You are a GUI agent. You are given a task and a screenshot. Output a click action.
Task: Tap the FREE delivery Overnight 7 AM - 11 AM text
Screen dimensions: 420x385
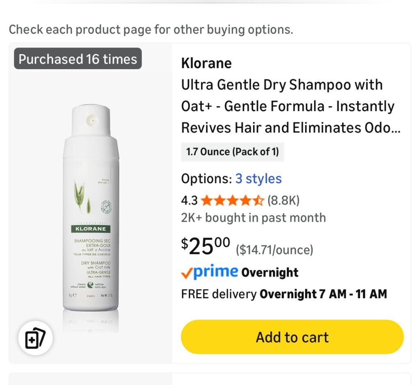284,294
